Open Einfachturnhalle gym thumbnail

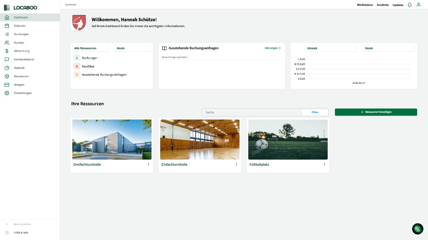(200, 139)
